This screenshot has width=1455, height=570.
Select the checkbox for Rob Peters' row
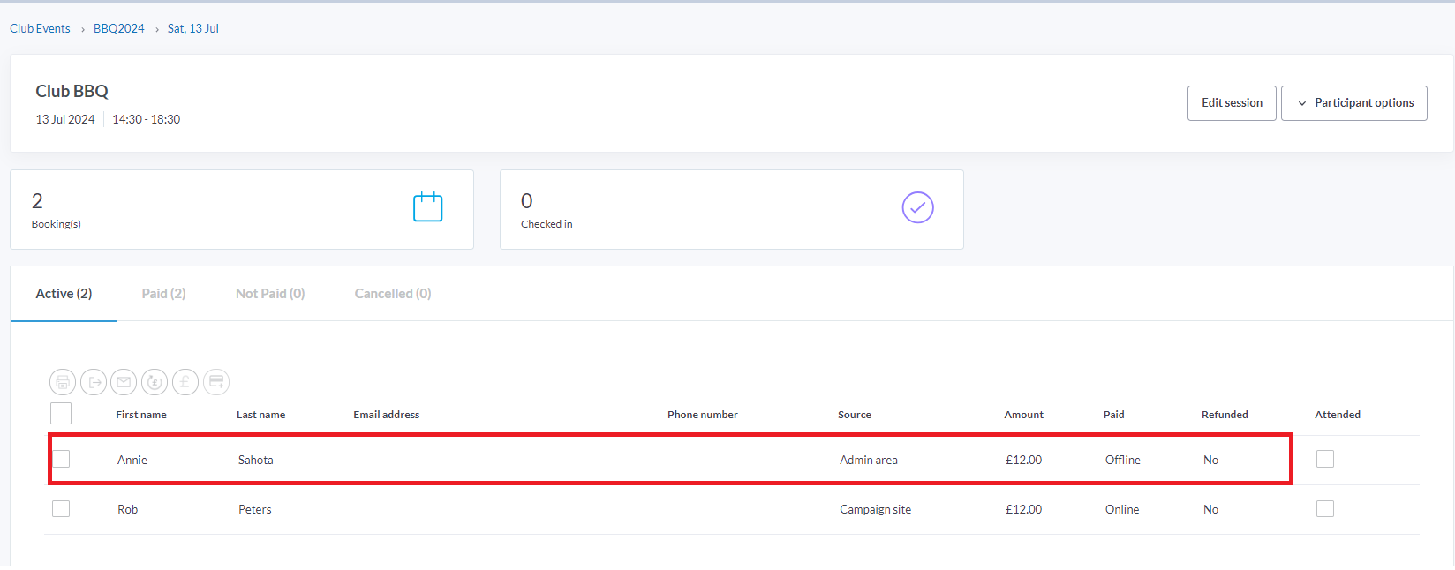click(x=61, y=509)
